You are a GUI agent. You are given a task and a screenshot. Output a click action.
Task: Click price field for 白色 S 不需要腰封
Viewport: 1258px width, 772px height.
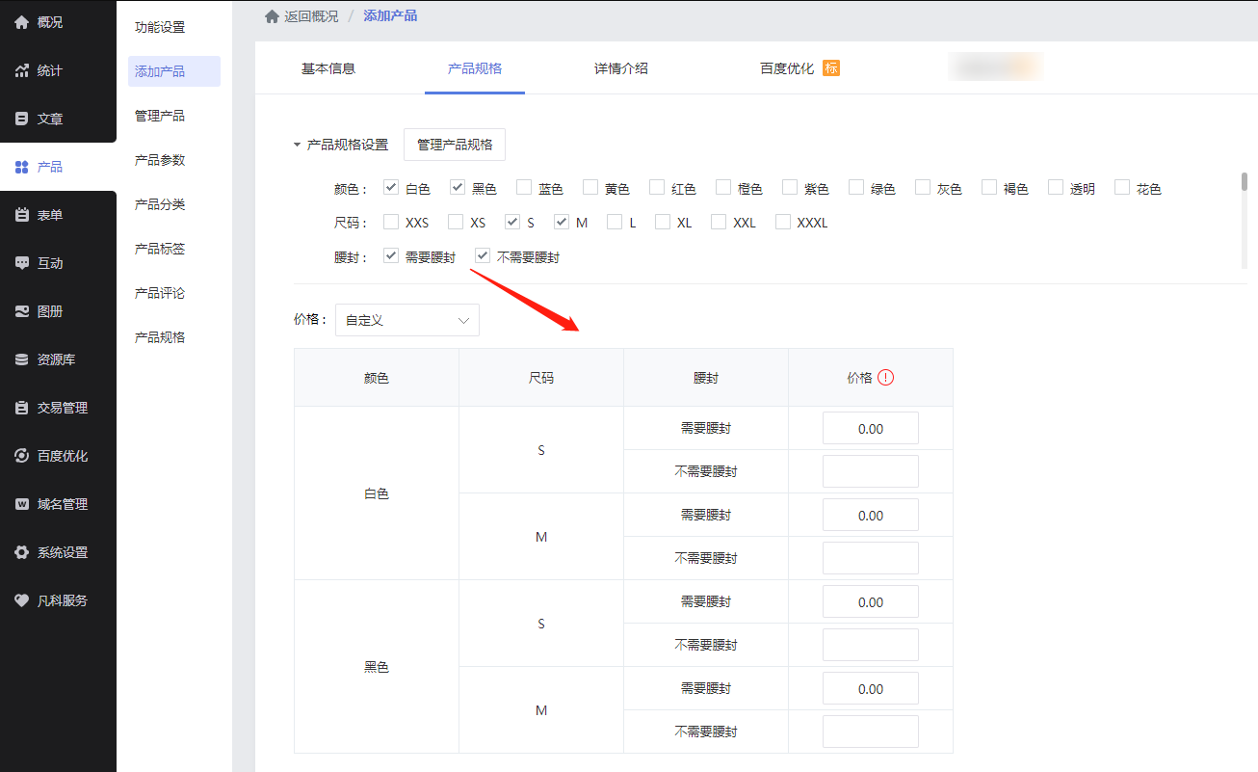(871, 472)
